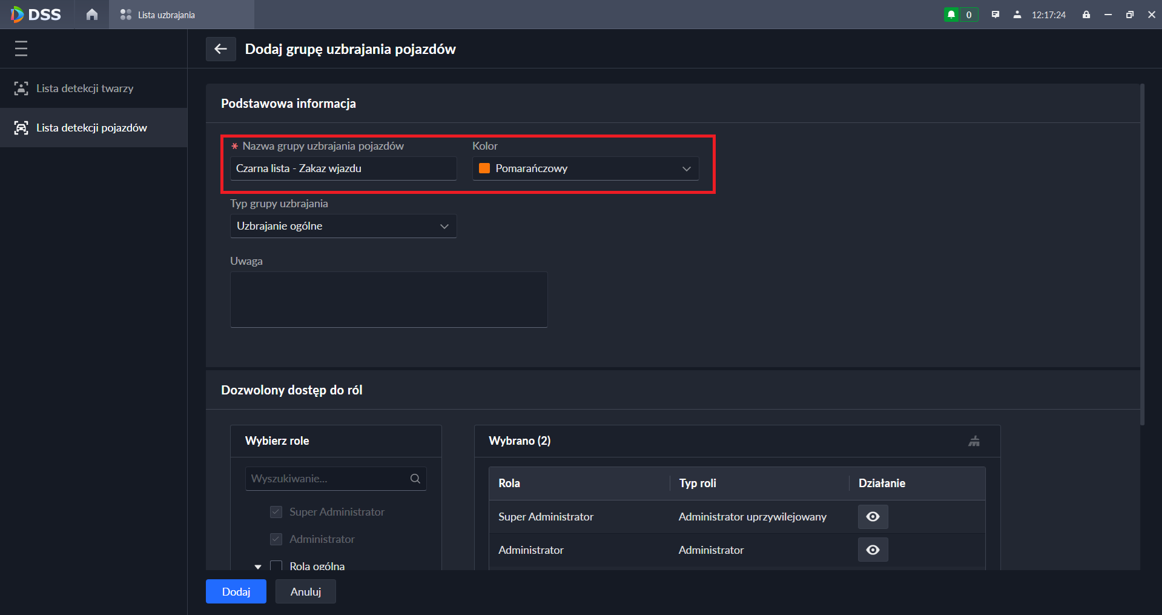Open Lista detekcji twarzy menu item

85,88
